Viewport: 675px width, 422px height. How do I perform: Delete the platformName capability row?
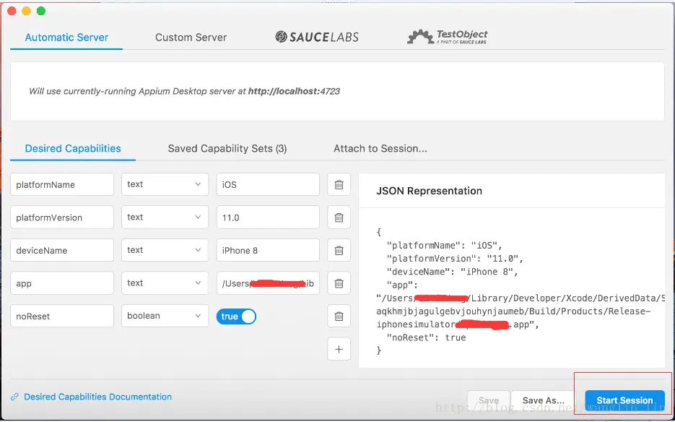click(x=339, y=185)
